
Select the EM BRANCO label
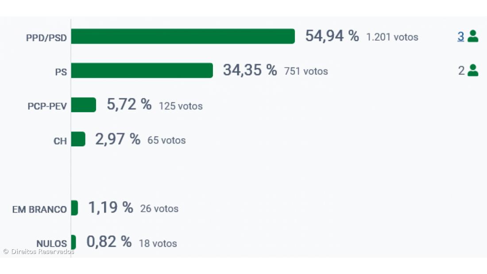point(40,209)
